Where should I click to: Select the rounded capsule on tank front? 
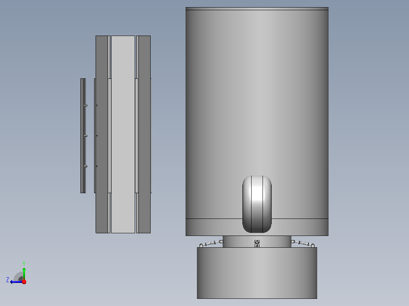[257, 204]
